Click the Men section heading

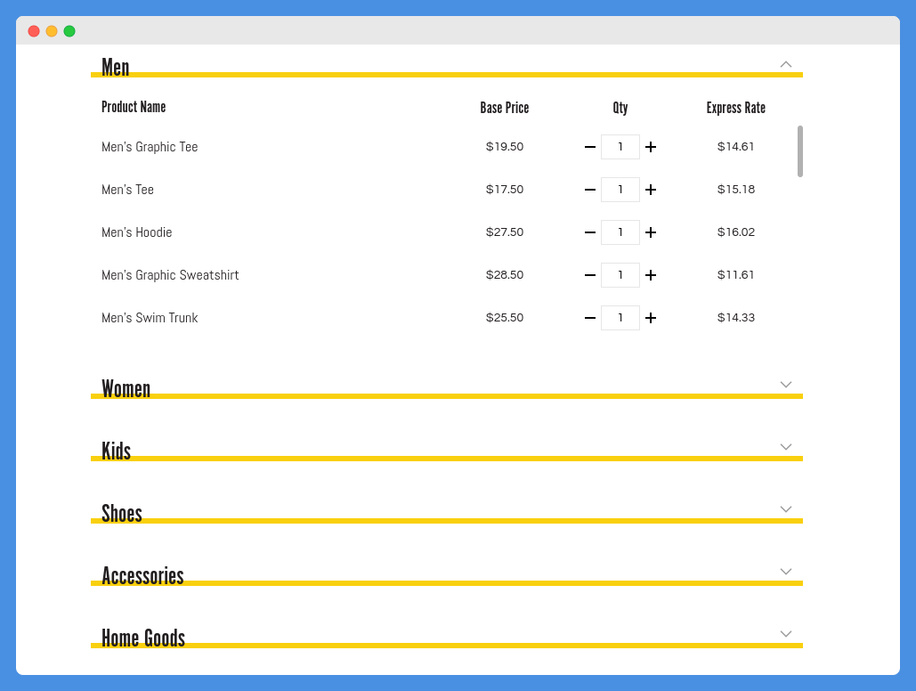(115, 67)
